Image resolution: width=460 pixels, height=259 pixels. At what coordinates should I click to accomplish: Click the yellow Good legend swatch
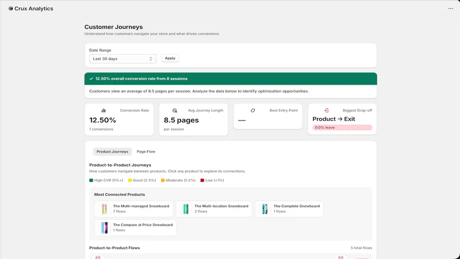coord(130,180)
